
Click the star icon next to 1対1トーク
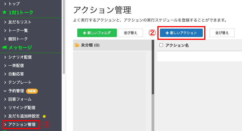4,12
